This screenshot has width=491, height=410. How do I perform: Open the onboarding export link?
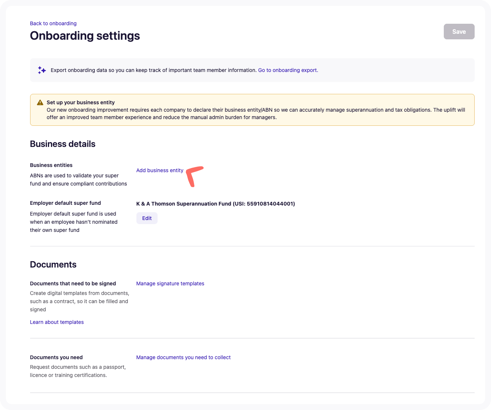click(288, 70)
